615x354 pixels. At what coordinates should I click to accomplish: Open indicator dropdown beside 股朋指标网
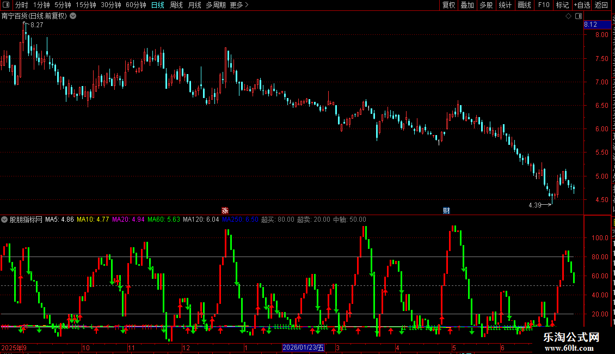pyautogui.click(x=4, y=219)
